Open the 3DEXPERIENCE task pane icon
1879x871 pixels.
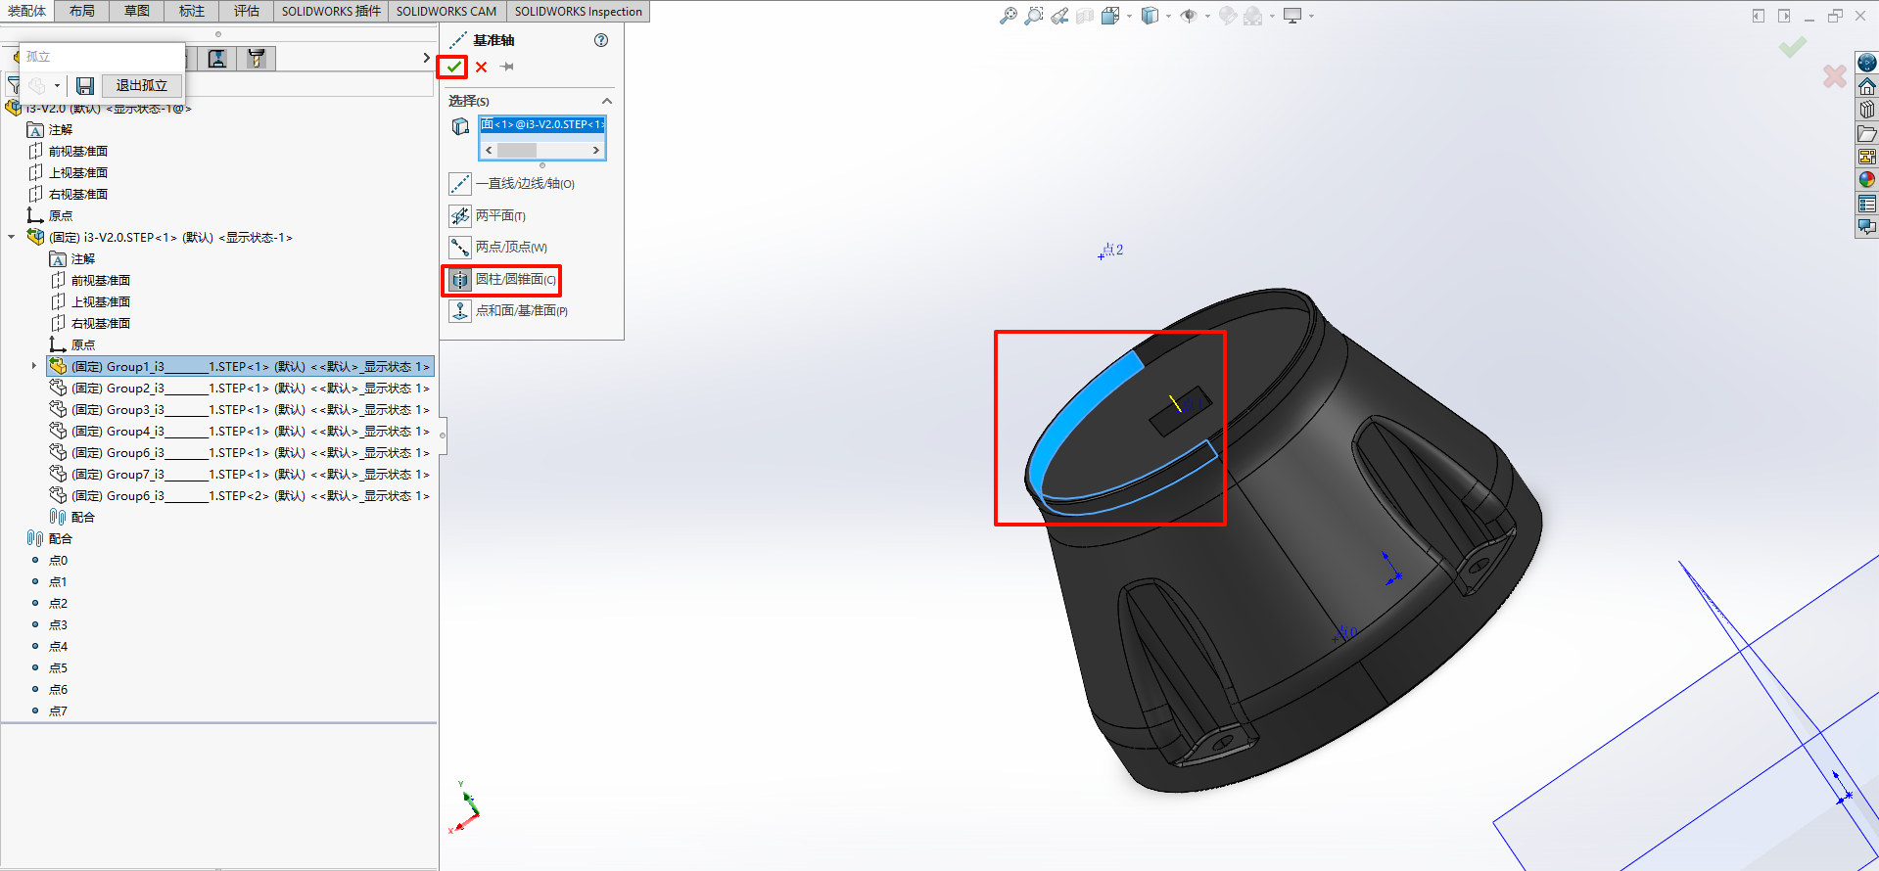pos(1867,63)
